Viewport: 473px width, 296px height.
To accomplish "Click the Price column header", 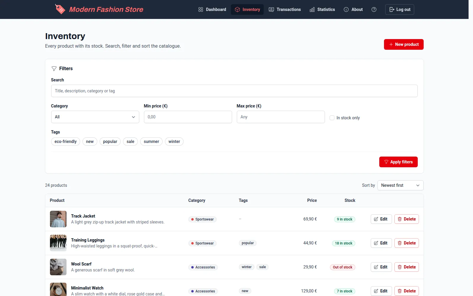I will [x=312, y=200].
